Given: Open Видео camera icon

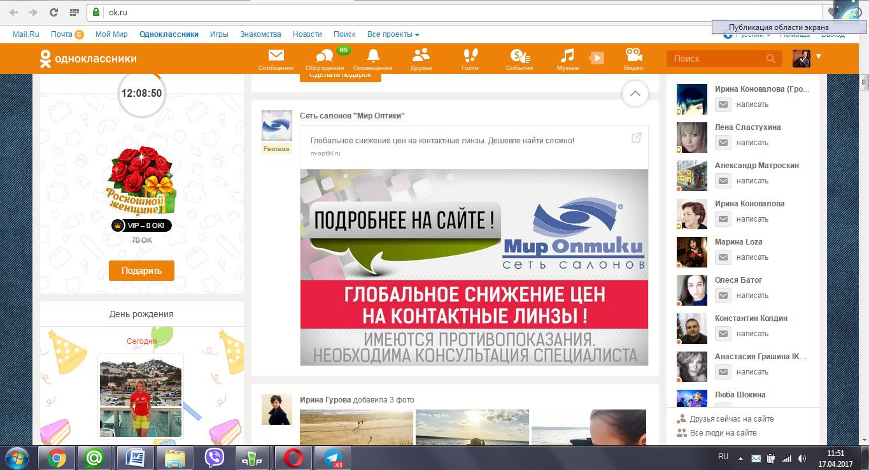Looking at the screenshot, I should pyautogui.click(x=633, y=55).
